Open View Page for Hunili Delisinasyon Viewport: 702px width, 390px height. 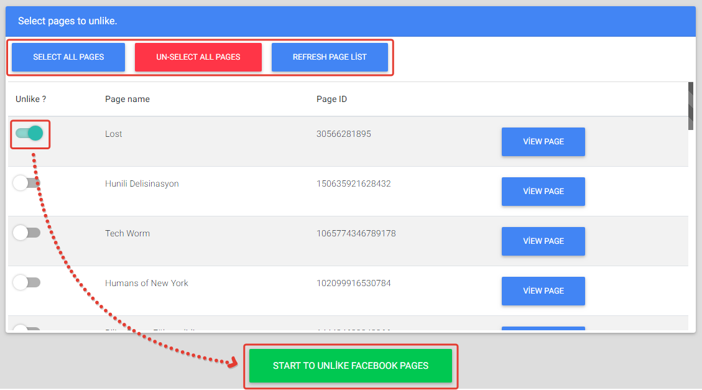pos(543,192)
